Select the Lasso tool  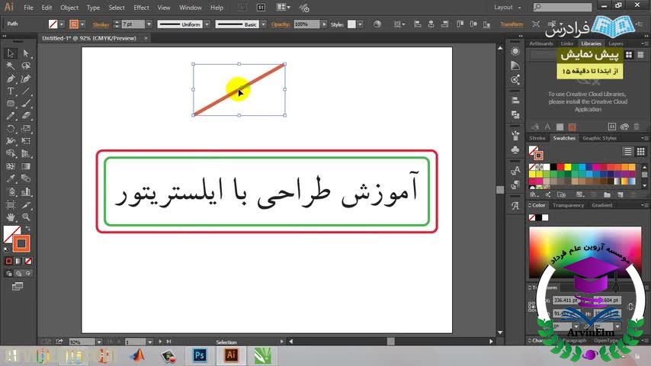click(26, 66)
